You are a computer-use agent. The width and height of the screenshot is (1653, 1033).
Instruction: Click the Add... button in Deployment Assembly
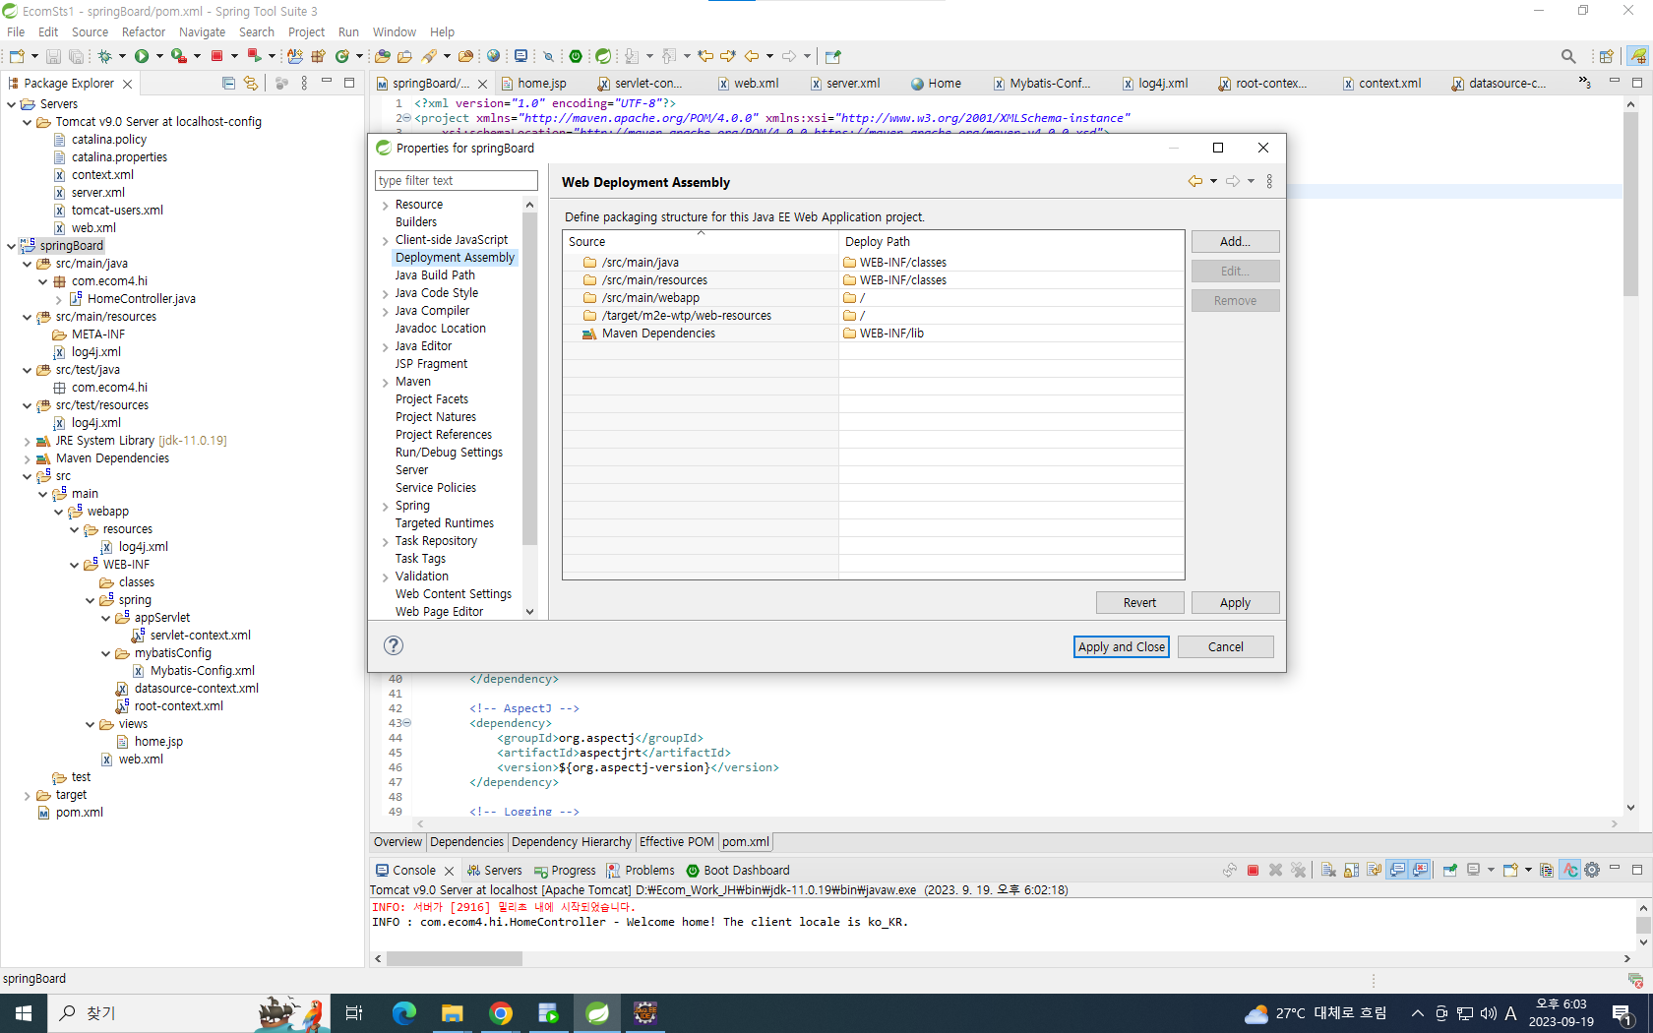(1235, 241)
